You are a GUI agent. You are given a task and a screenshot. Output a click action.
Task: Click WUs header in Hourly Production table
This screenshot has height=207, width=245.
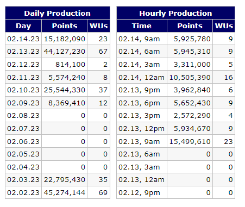pos(224,26)
